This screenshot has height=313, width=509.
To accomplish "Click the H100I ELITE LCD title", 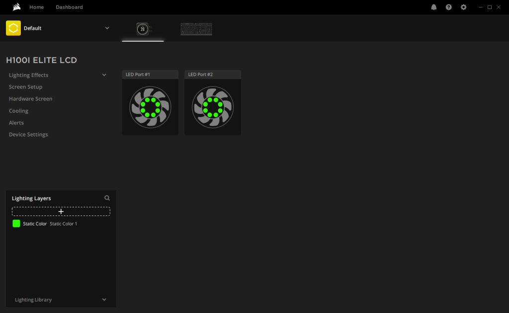I will [x=42, y=60].
